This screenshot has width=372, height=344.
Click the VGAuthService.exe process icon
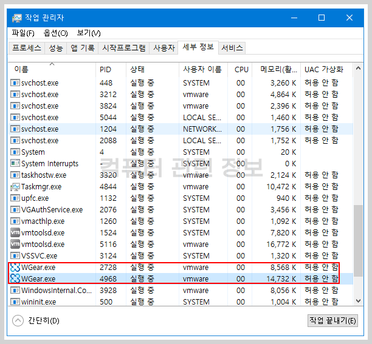click(x=15, y=209)
